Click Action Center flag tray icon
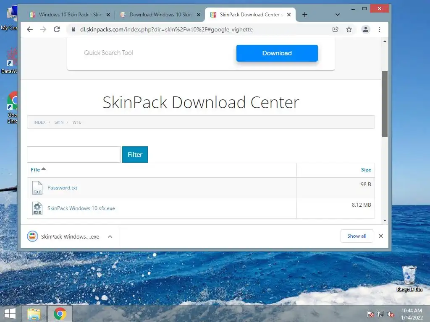 370,314
